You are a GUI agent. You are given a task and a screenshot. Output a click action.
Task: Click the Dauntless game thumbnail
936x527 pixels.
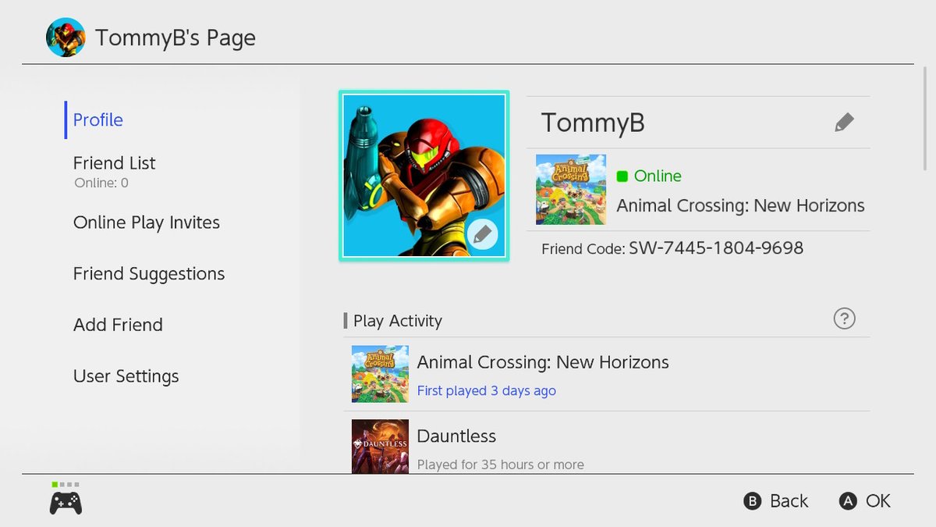(x=380, y=446)
